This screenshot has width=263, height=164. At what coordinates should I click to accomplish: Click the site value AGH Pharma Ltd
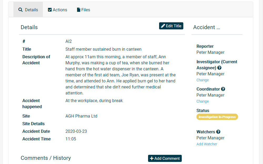click(81, 116)
